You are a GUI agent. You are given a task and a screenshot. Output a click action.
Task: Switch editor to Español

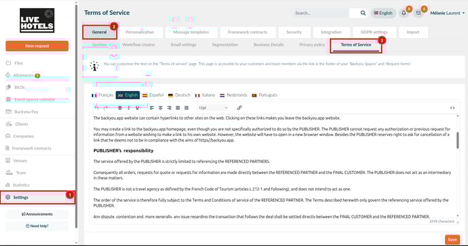pyautogui.click(x=153, y=95)
